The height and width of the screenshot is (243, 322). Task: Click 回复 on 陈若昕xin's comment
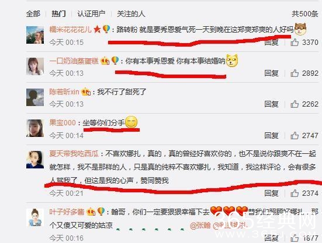coord(271,104)
